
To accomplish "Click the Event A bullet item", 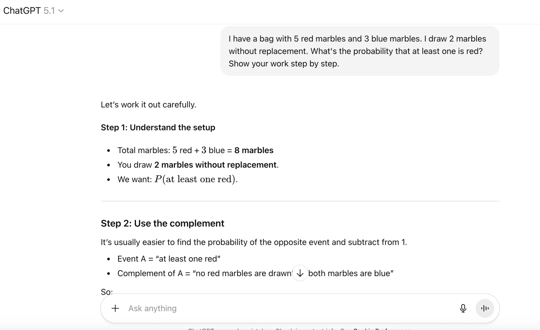I will tap(169, 259).
